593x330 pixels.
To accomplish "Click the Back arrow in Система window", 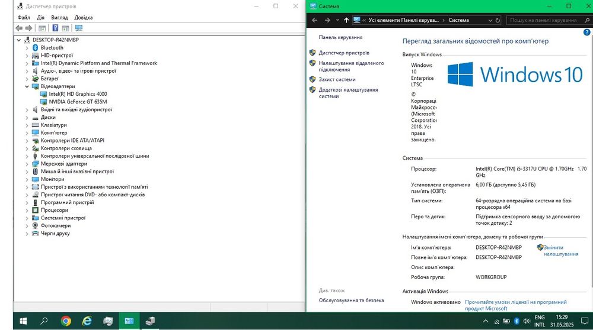I will [x=315, y=20].
